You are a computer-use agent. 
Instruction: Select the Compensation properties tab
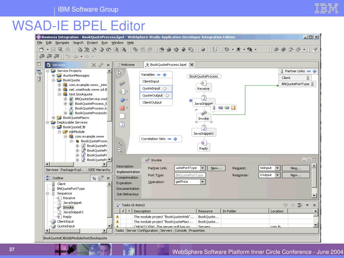[127, 178]
